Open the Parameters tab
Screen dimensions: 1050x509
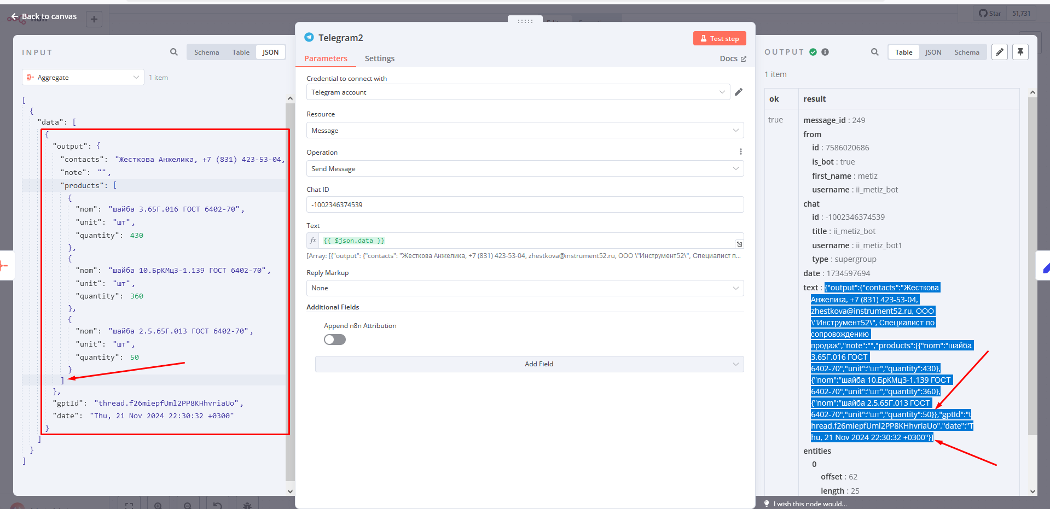pyautogui.click(x=326, y=58)
